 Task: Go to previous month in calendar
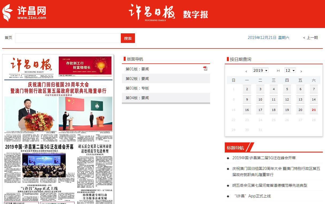[x=246, y=71]
